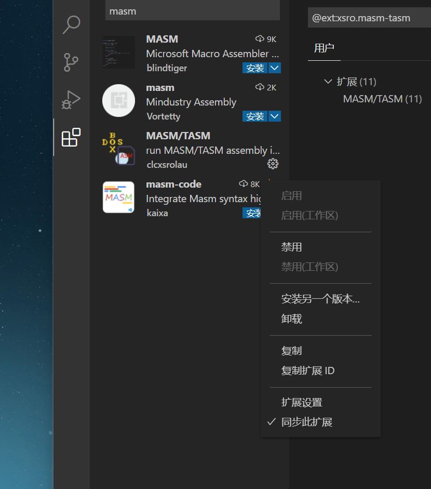Open the Search view in activity bar
This screenshot has height=489, width=431.
(x=72, y=24)
